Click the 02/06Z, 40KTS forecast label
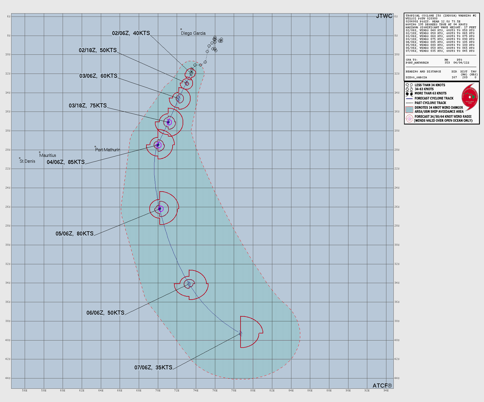The image size is (484, 402). (131, 33)
